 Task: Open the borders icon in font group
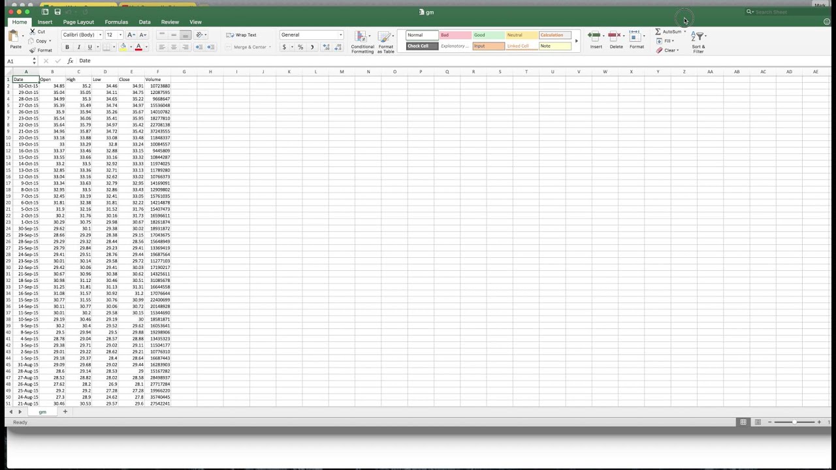click(x=106, y=47)
